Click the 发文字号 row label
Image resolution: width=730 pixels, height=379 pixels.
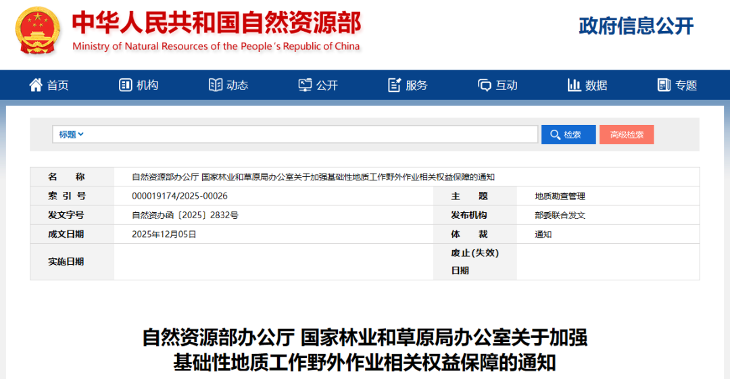pyautogui.click(x=66, y=215)
